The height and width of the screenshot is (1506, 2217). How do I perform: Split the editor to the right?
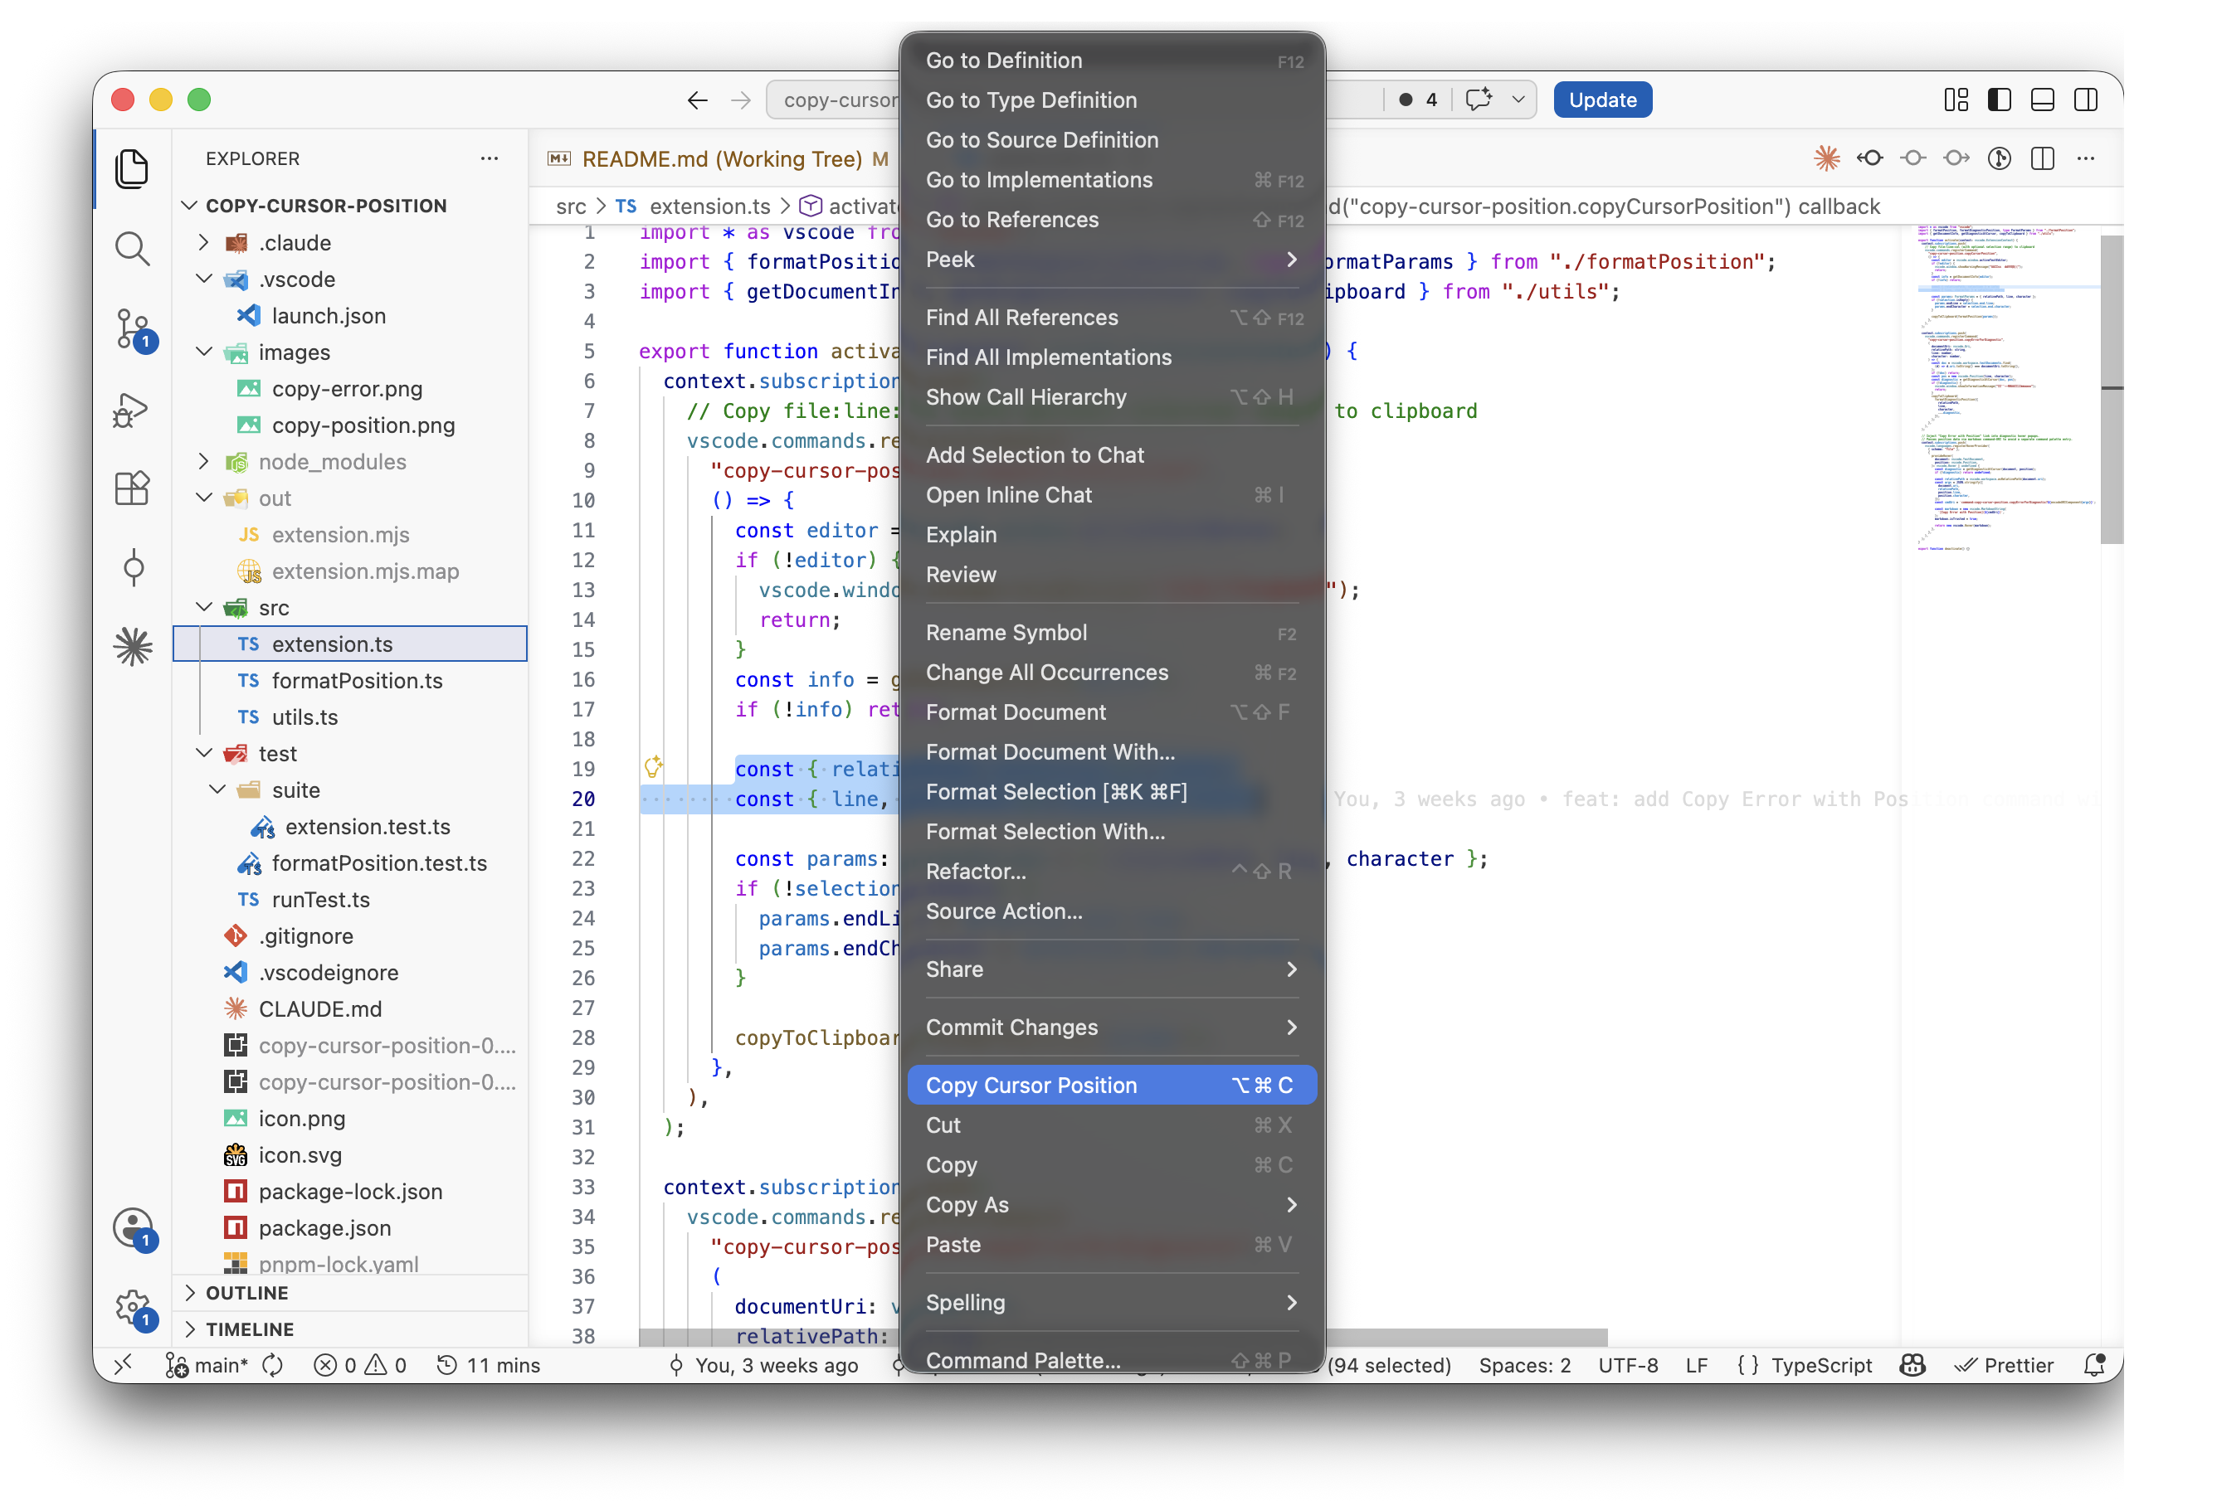click(x=2043, y=158)
